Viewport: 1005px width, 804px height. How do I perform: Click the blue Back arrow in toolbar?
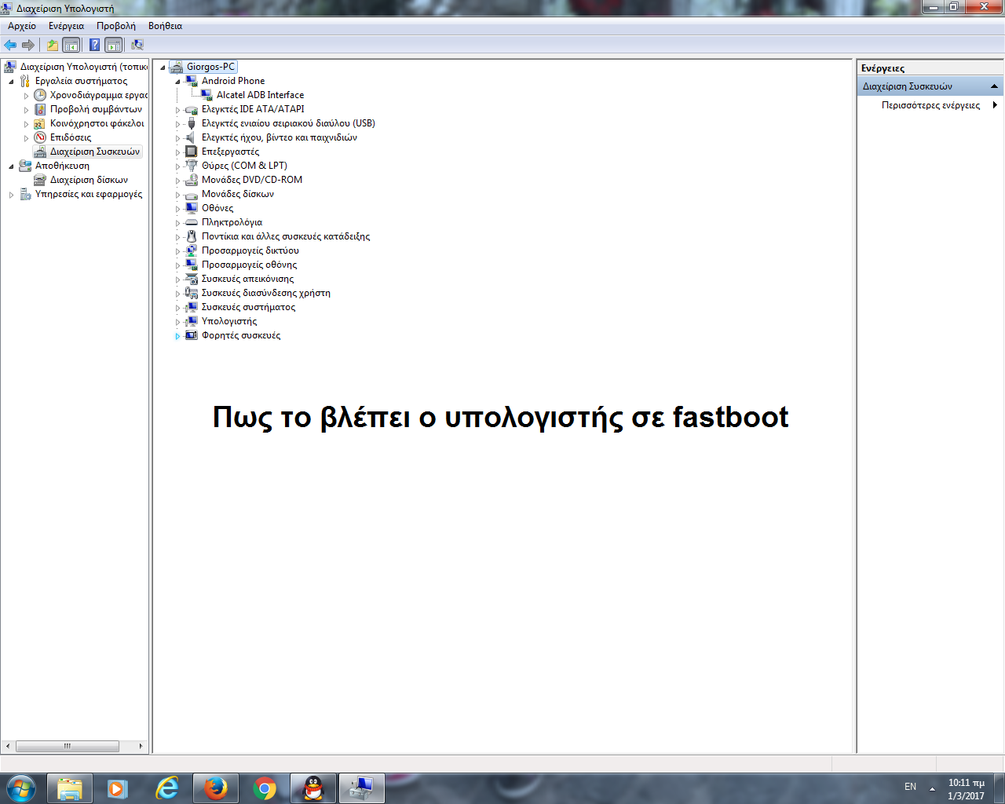click(10, 45)
